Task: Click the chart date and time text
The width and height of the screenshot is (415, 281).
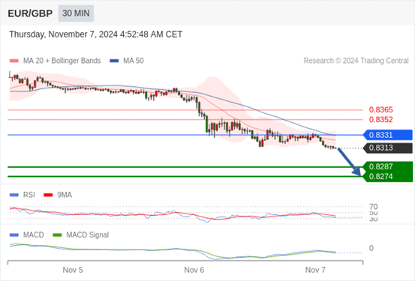Action: pyautogui.click(x=96, y=34)
